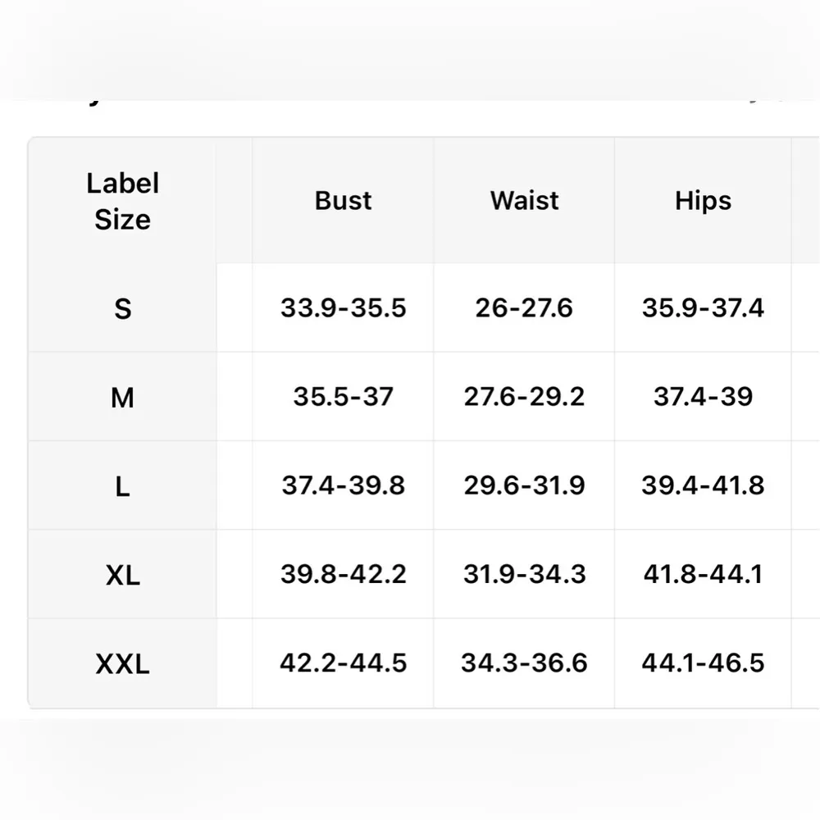Select the M size row label

(x=122, y=398)
